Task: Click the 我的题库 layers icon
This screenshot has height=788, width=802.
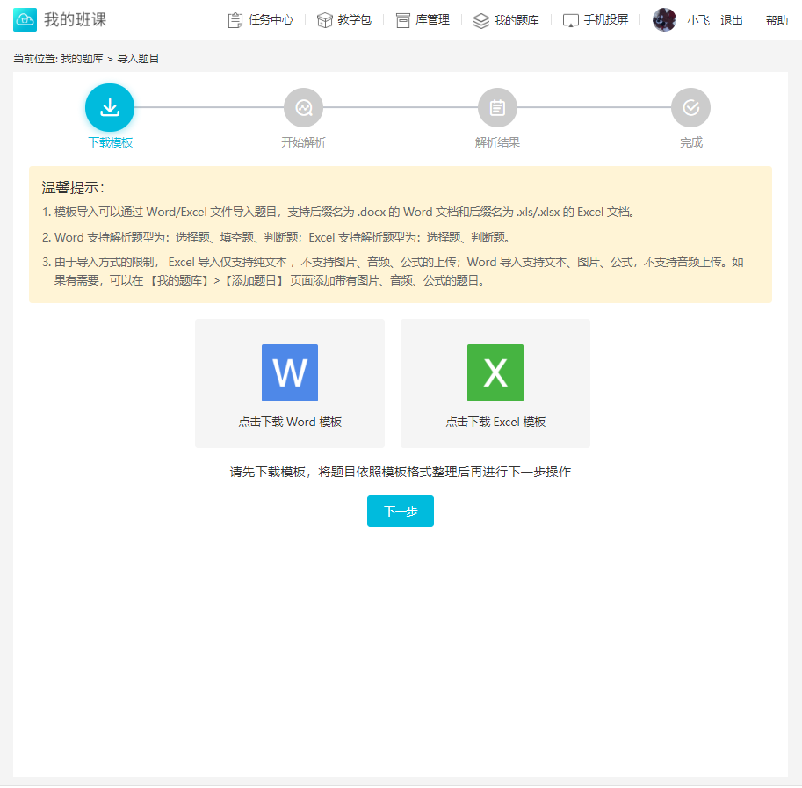Action: [481, 20]
